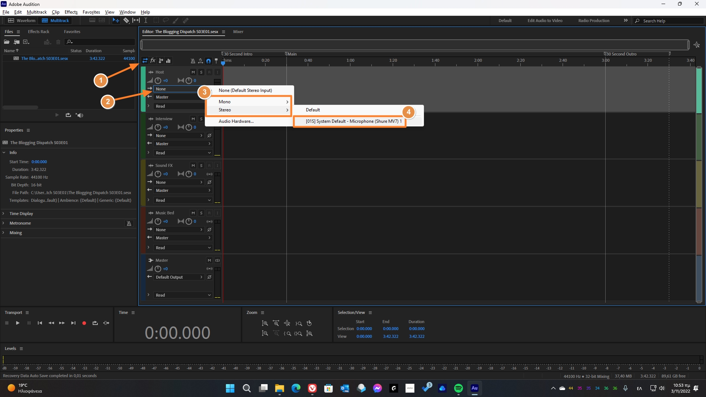
Task: Toggle Loop Playback in Transport
Action: point(95,323)
